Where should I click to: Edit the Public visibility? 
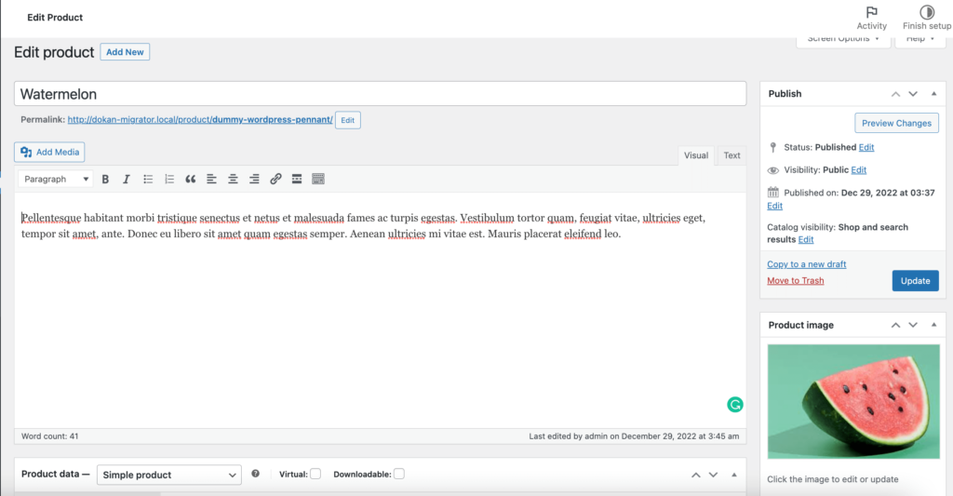[x=858, y=169]
